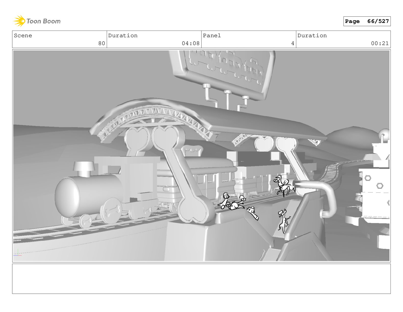The width and height of the screenshot is (403, 312).
Task: Click the Duration label beside the Scene cell
Action: (123, 36)
